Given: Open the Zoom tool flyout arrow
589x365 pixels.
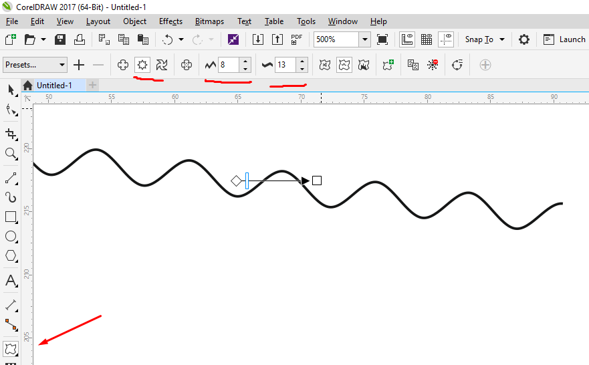Looking at the screenshot, I should [x=16, y=158].
